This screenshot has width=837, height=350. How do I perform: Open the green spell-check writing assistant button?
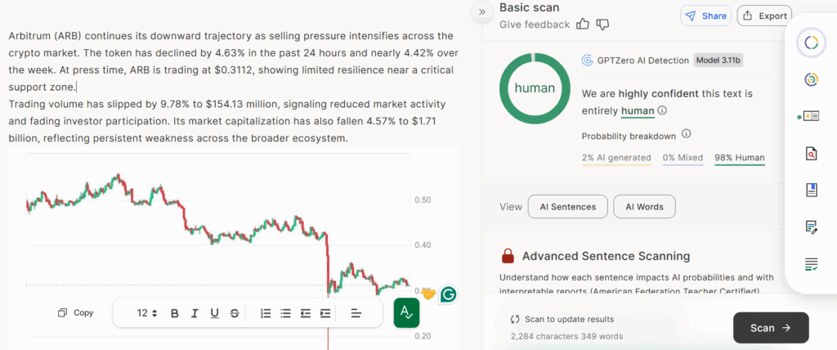[406, 312]
